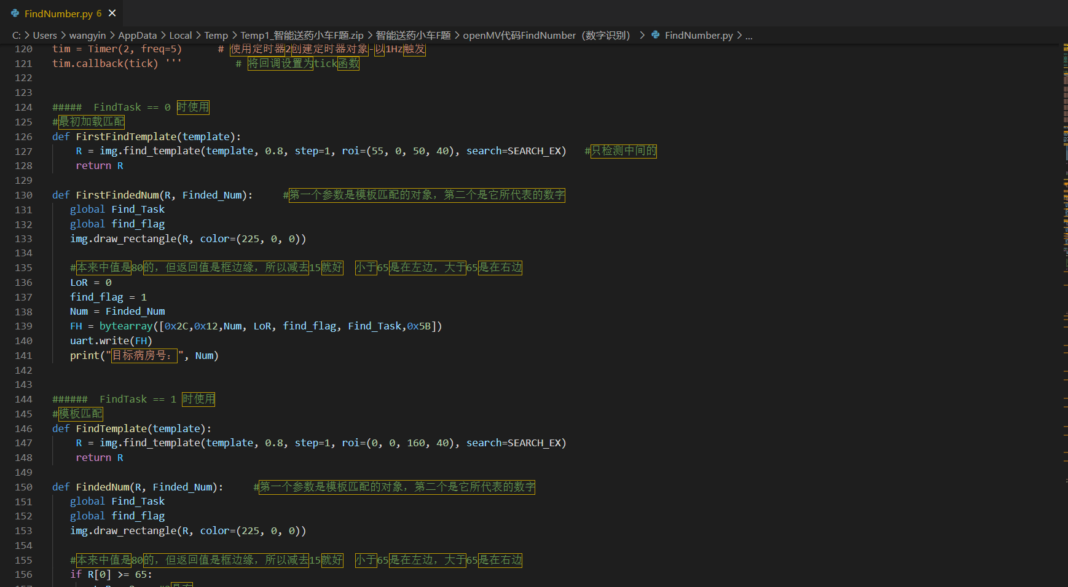Click 'tim.callback(tick)' line
Viewport: 1068px width, 587px height.
(105, 63)
